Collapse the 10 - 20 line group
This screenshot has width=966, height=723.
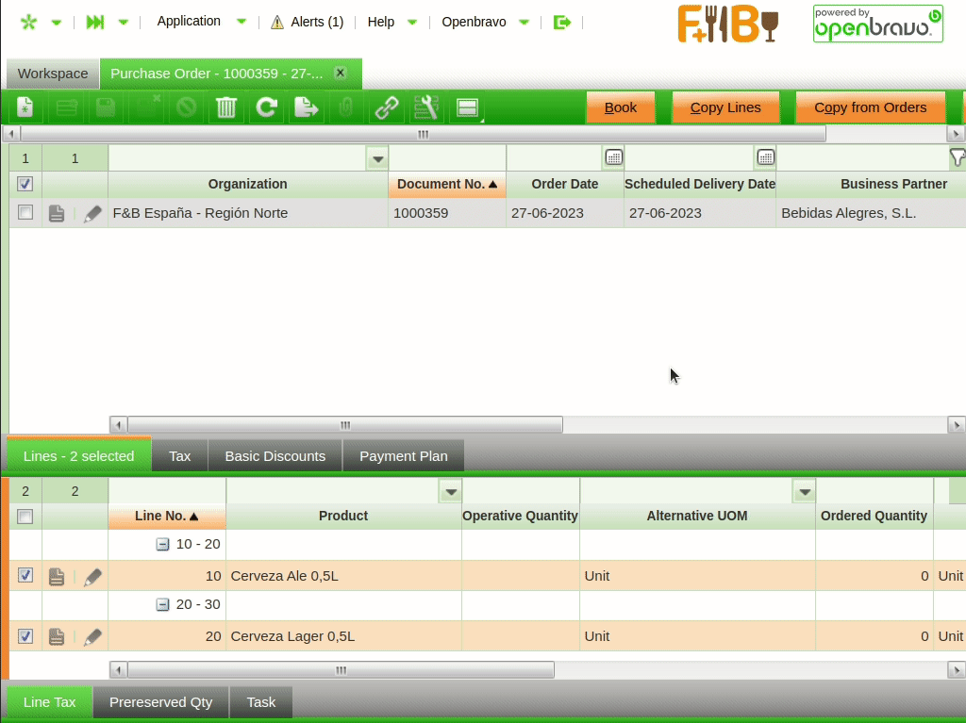pos(162,545)
